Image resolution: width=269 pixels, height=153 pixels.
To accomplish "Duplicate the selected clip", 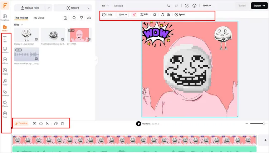I will pyautogui.click(x=56, y=124).
